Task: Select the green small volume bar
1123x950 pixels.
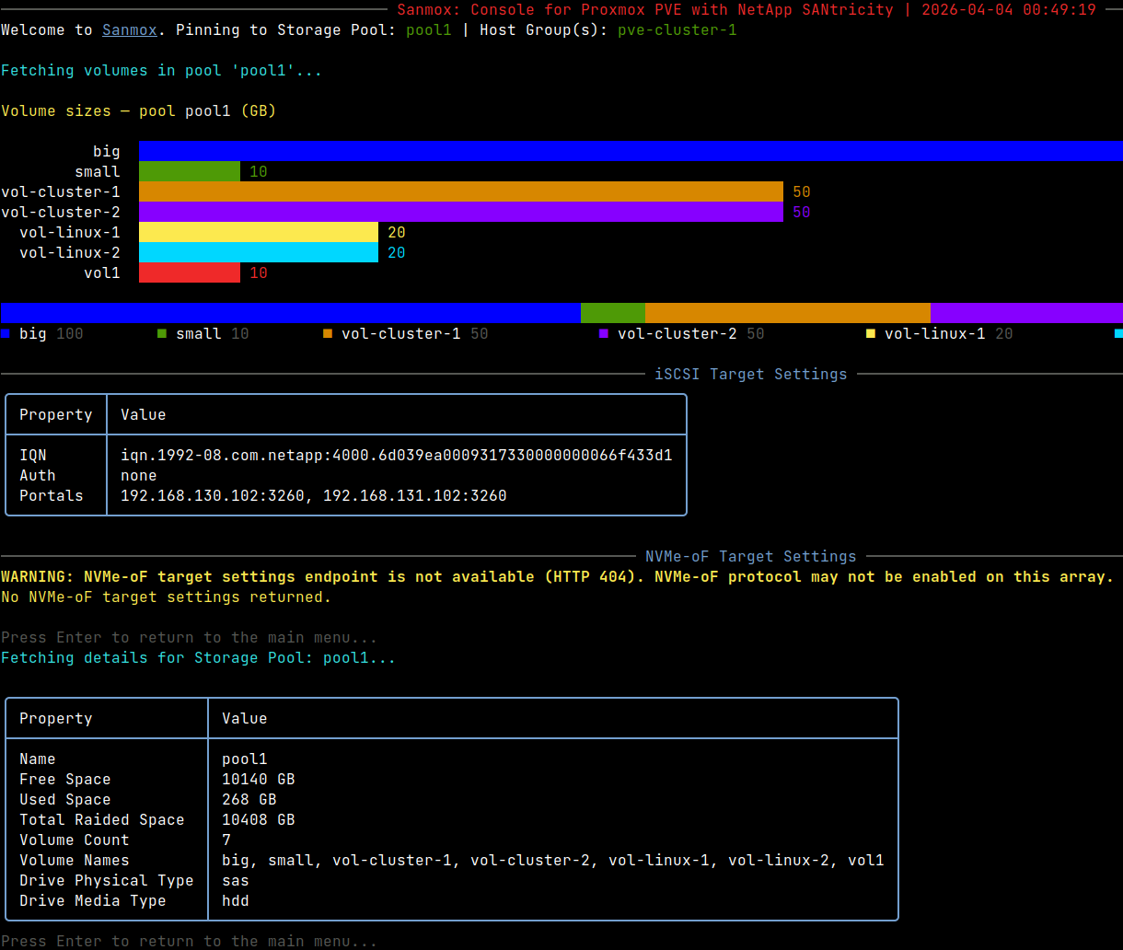Action: (x=190, y=171)
